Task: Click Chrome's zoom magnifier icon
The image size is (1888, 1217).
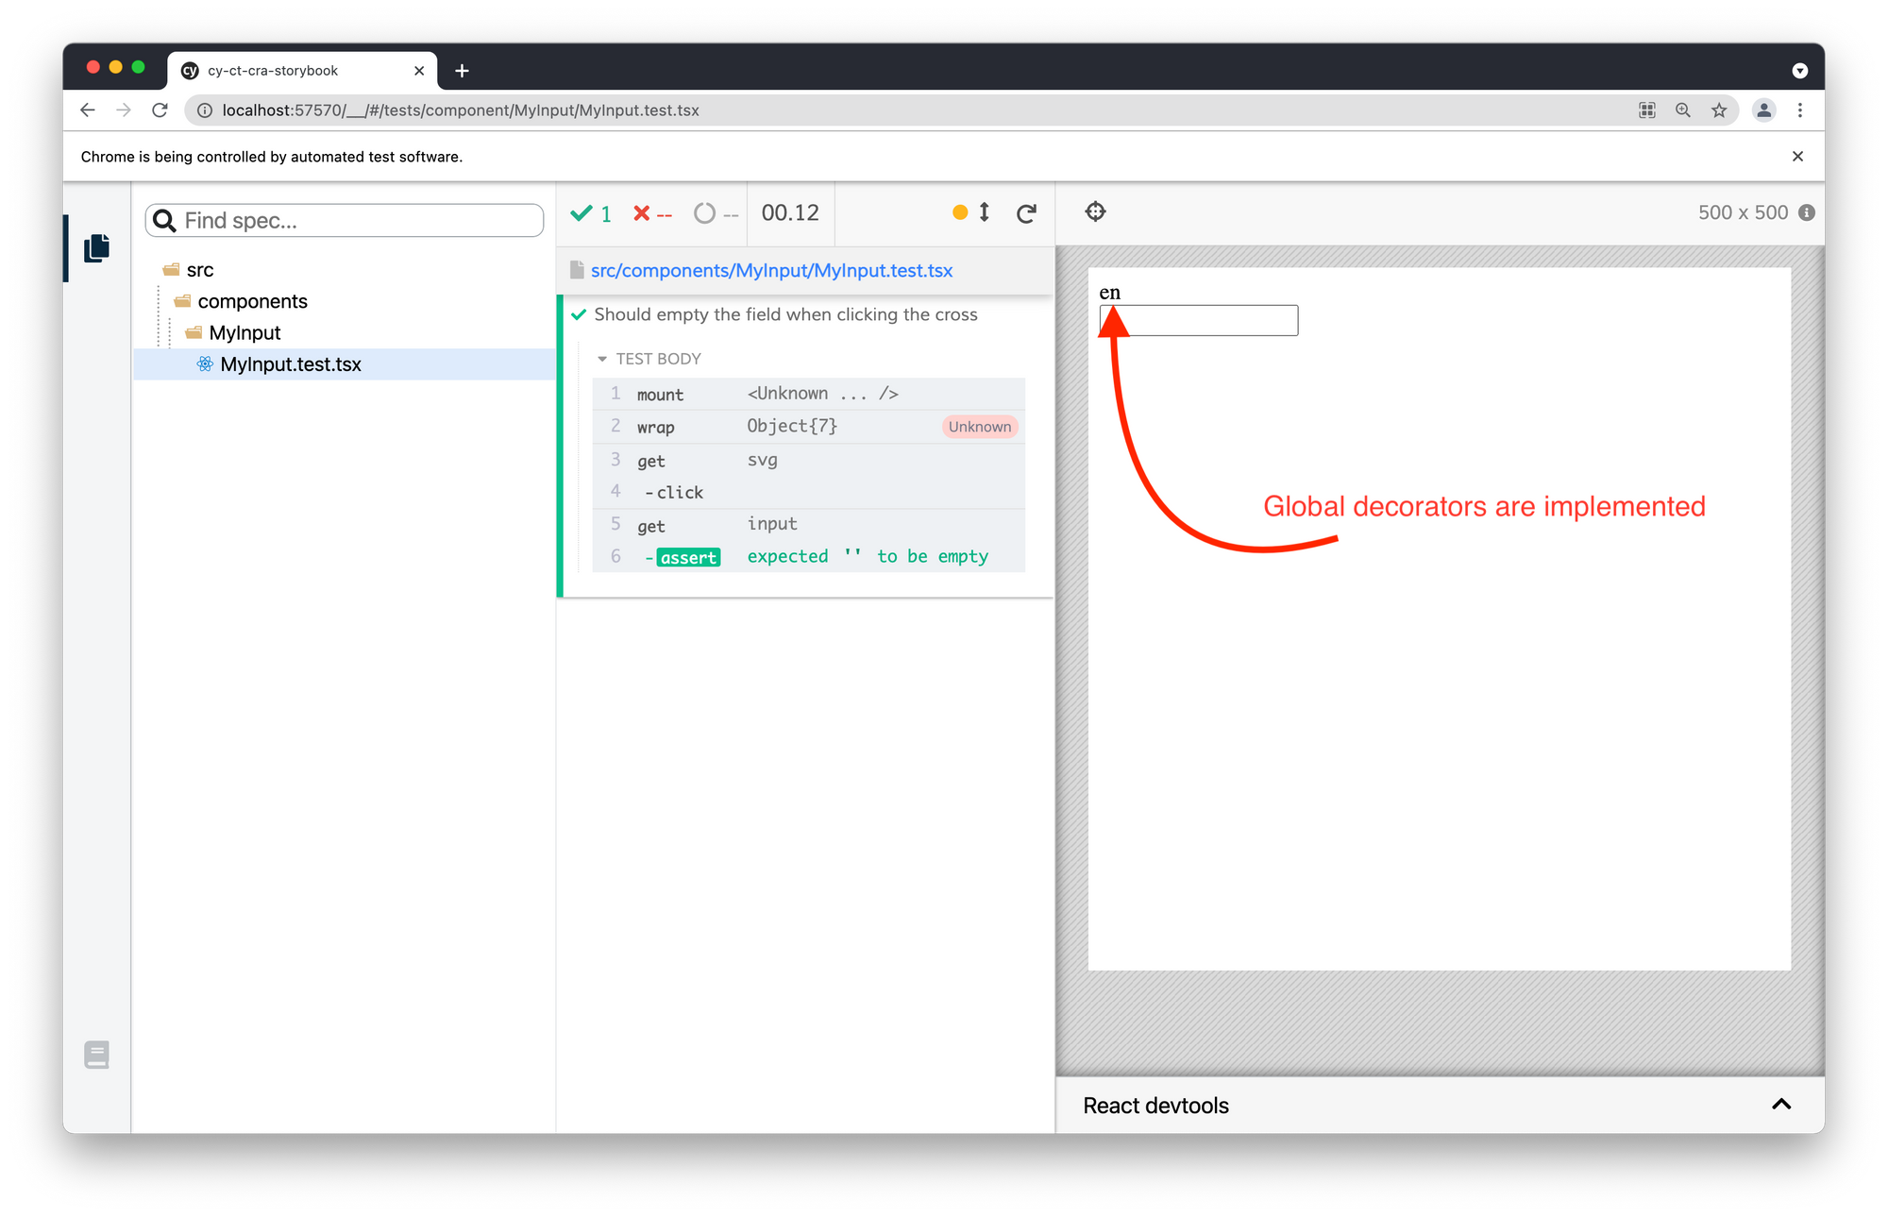Action: [1683, 110]
